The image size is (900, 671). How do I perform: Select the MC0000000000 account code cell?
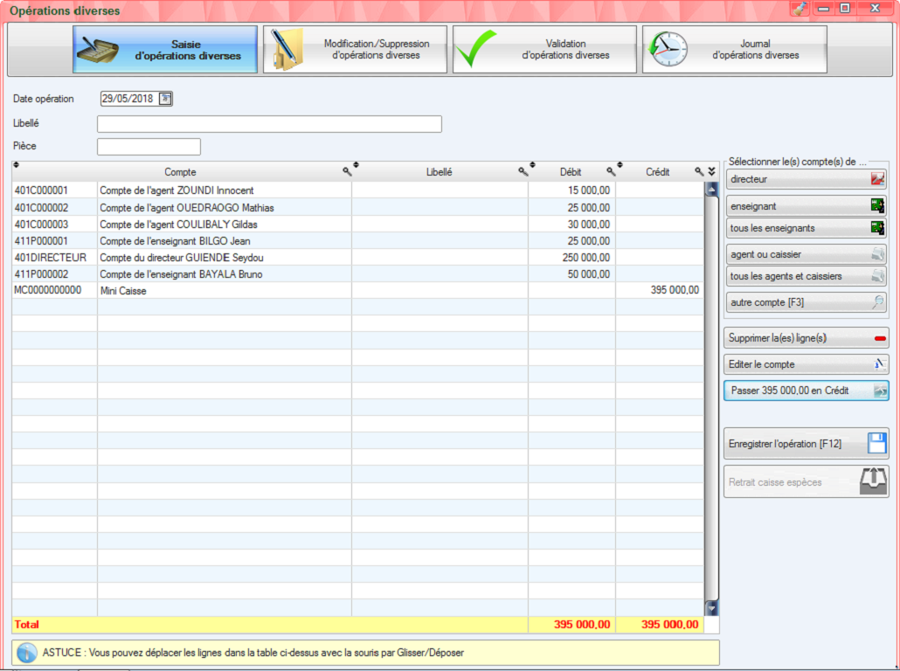pyautogui.click(x=54, y=290)
